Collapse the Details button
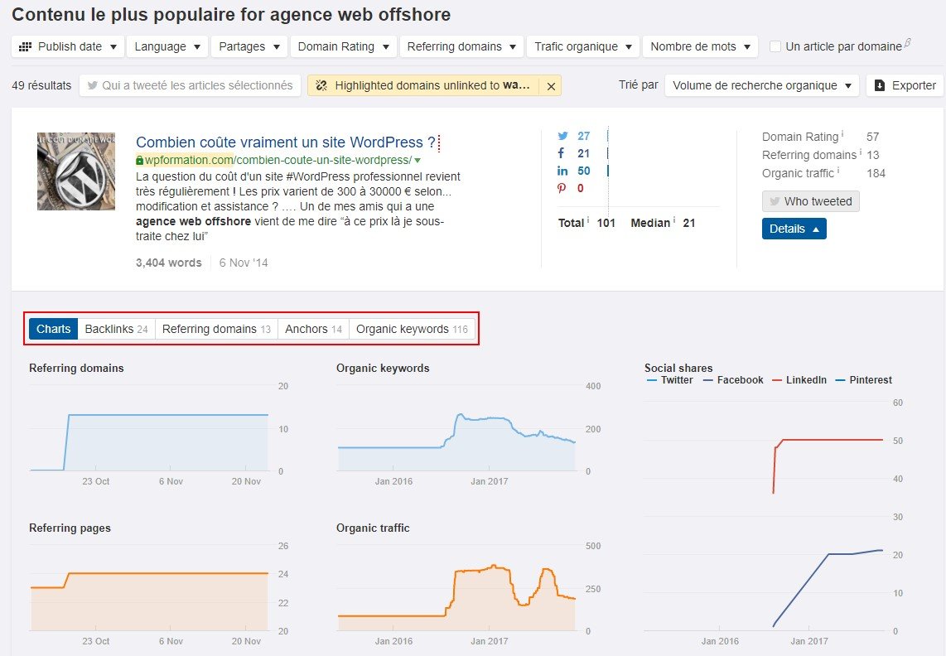Viewport: 946px width, 656px height. tap(794, 229)
